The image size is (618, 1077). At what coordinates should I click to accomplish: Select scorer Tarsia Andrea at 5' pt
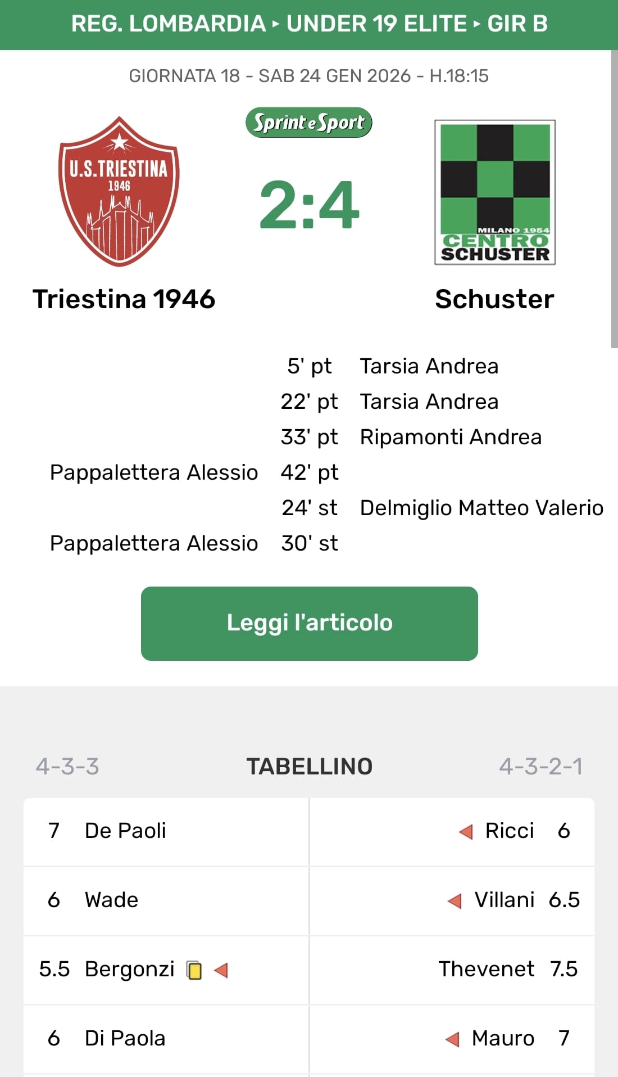pos(429,366)
